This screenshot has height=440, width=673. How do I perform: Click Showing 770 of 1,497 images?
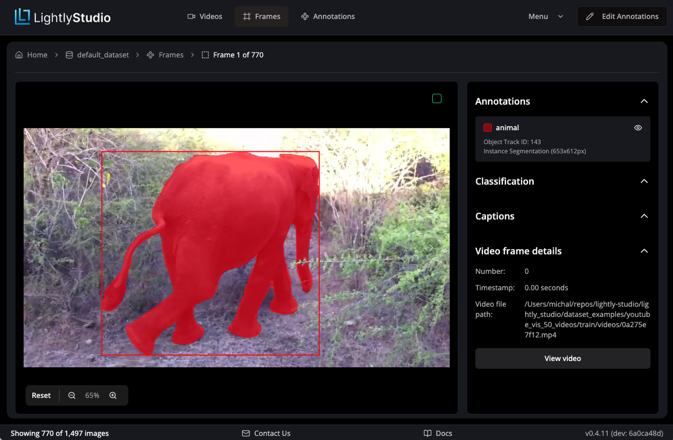[60, 433]
